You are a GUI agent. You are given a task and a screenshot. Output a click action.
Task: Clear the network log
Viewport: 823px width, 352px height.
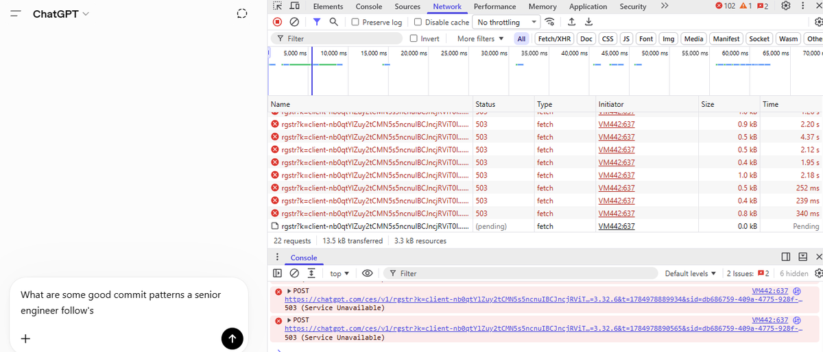click(x=294, y=22)
